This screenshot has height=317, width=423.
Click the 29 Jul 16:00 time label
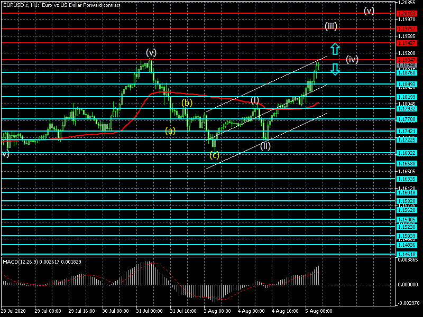point(82,311)
